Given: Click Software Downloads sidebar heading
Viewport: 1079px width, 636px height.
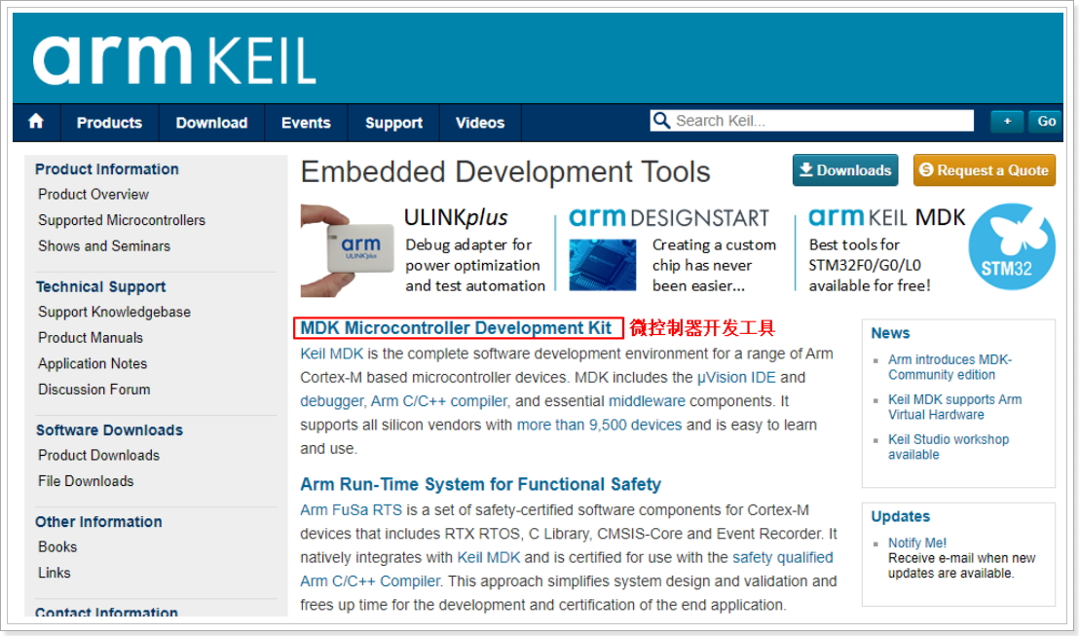Looking at the screenshot, I should (109, 430).
